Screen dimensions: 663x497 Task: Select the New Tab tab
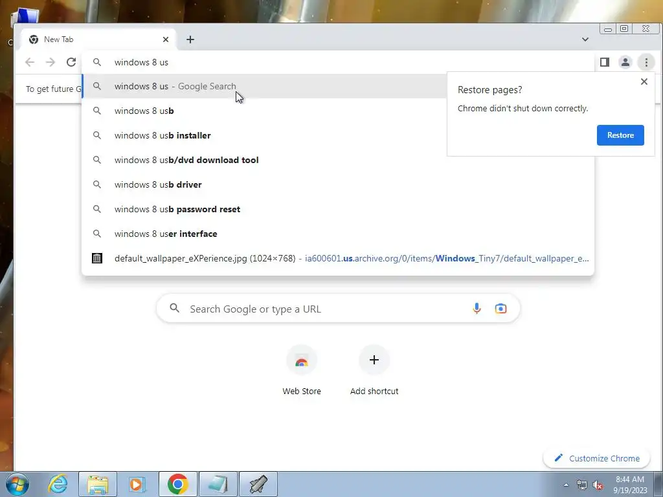point(98,39)
